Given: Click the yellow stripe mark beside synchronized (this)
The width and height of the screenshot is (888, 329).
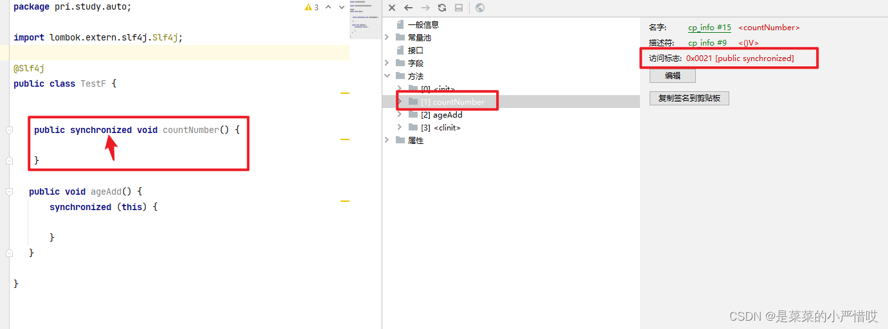Looking at the screenshot, I should tap(345, 200).
